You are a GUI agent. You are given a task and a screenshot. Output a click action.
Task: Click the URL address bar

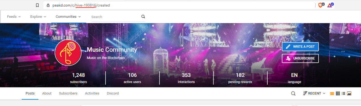point(179,5)
